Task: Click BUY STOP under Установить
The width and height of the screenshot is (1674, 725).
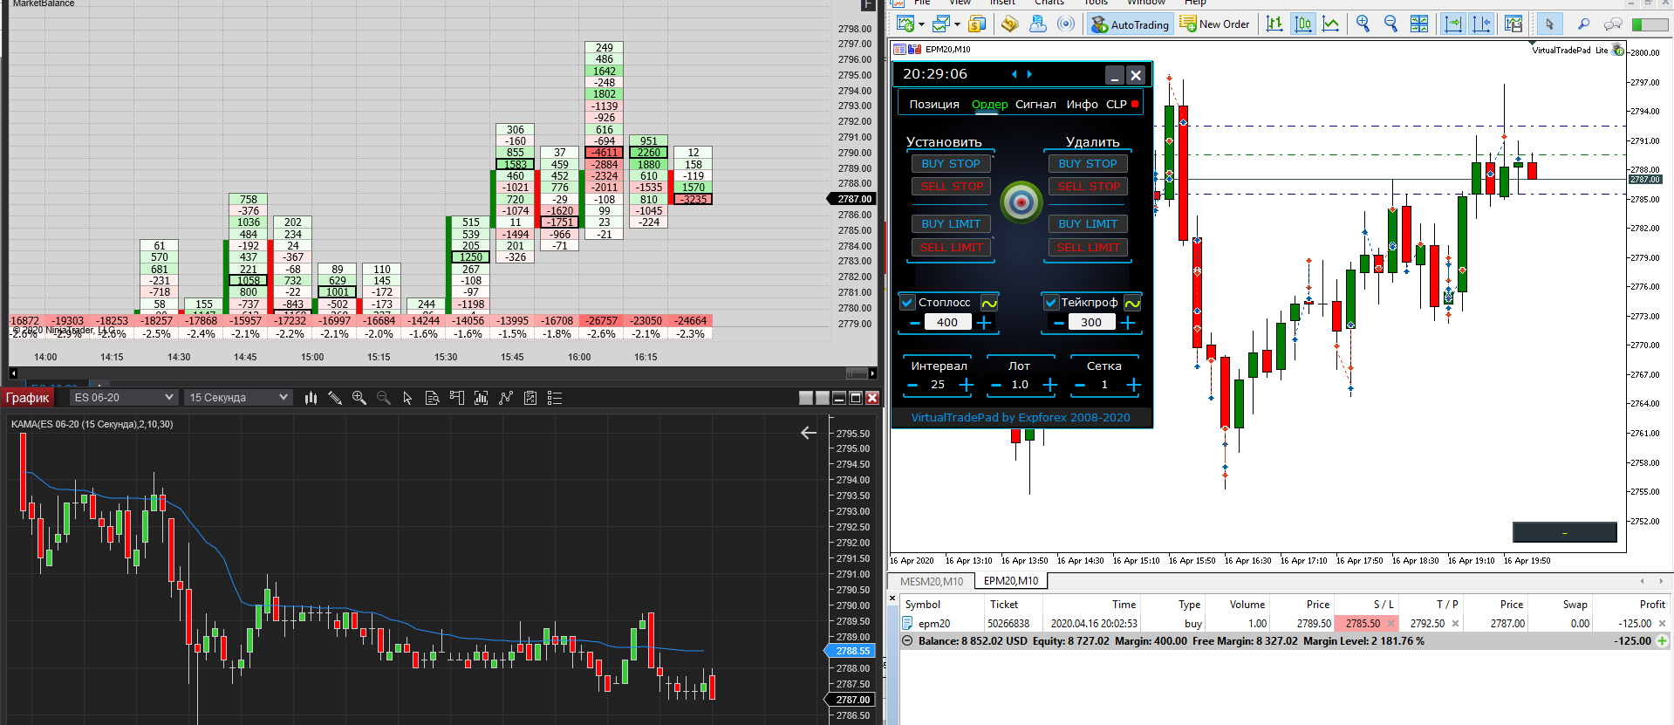Action: tap(951, 164)
